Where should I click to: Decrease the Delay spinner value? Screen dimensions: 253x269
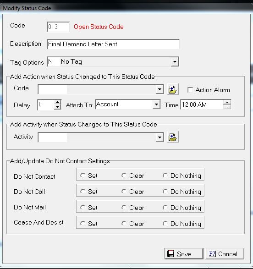pos(57,107)
